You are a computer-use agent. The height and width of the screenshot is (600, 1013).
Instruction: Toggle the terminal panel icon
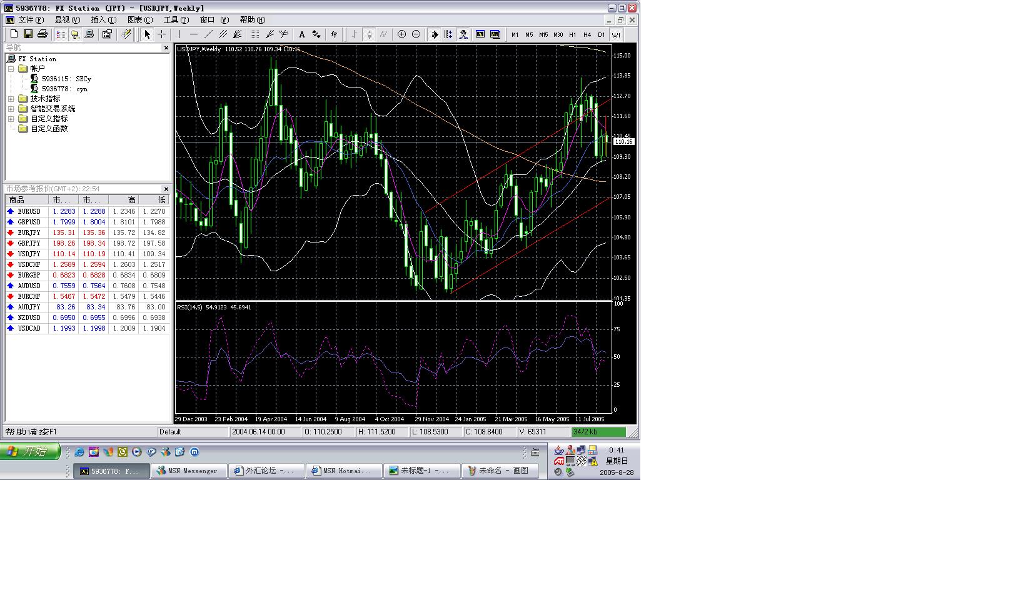tap(89, 34)
